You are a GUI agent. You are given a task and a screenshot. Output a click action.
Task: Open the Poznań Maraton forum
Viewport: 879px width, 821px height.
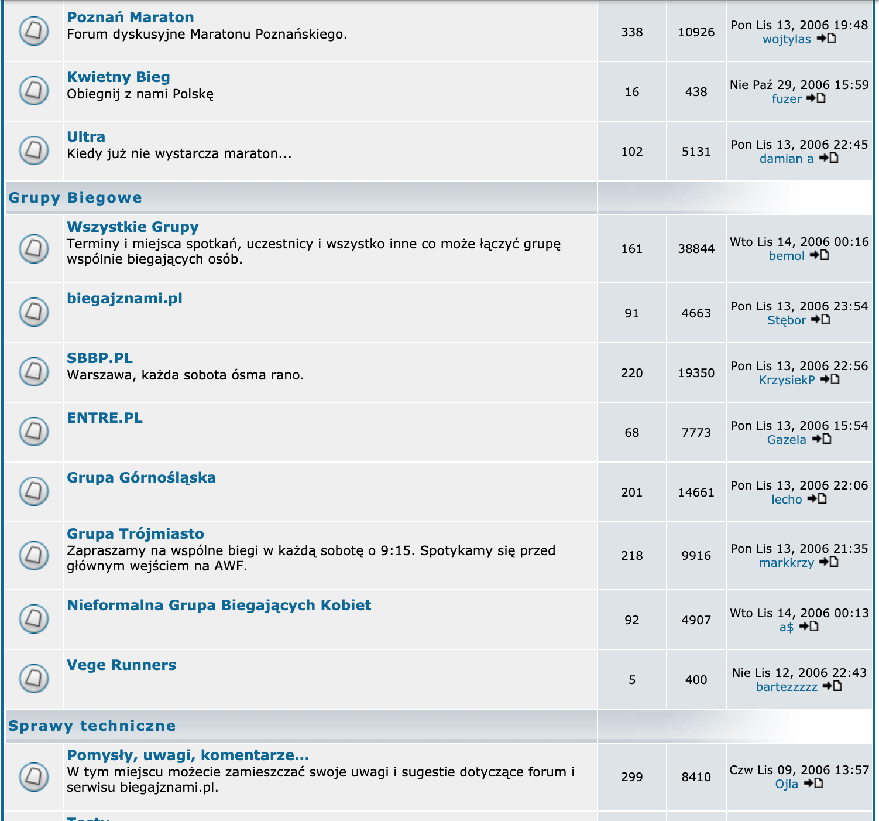tap(130, 18)
